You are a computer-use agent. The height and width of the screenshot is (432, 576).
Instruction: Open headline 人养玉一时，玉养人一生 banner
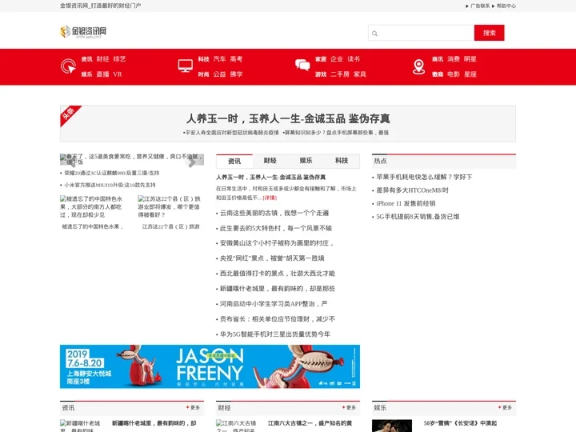click(288, 118)
